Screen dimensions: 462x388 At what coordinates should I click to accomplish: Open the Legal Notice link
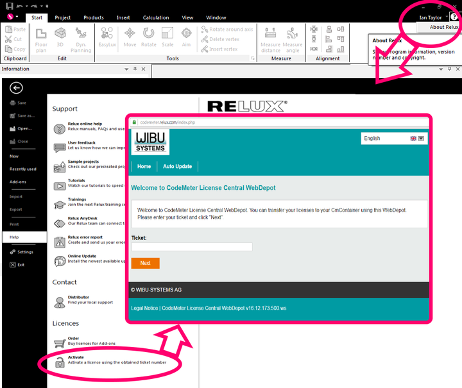144,308
